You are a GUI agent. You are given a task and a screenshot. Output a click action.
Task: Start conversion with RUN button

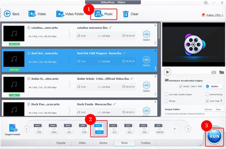(x=214, y=136)
